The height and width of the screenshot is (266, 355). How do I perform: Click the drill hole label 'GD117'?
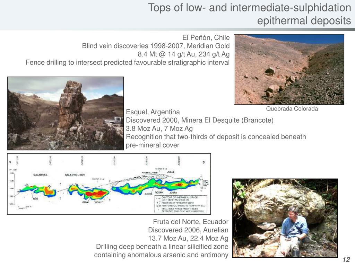99,202
